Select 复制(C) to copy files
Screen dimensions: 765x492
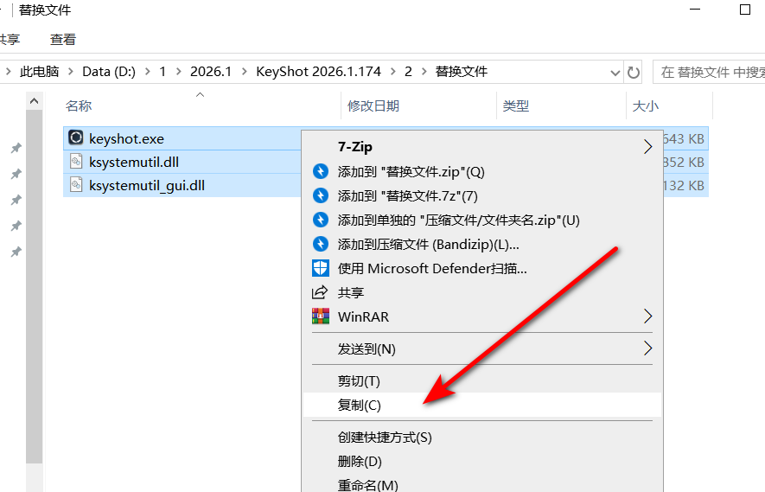point(482,405)
